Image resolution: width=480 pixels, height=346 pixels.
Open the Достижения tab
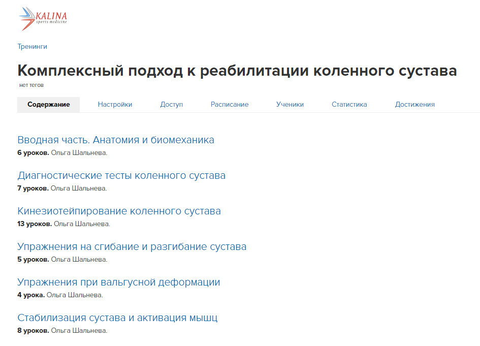[x=415, y=105]
